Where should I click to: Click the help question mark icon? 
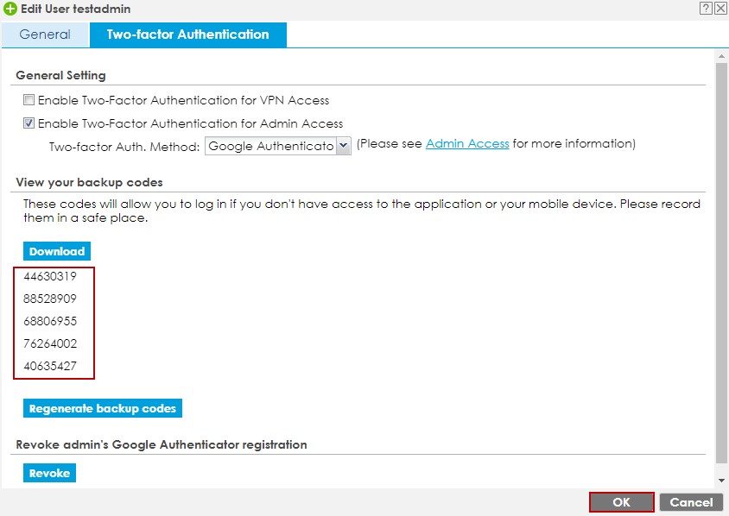706,8
